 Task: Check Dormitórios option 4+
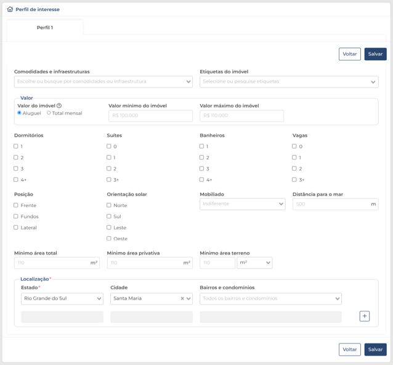pyautogui.click(x=16, y=179)
